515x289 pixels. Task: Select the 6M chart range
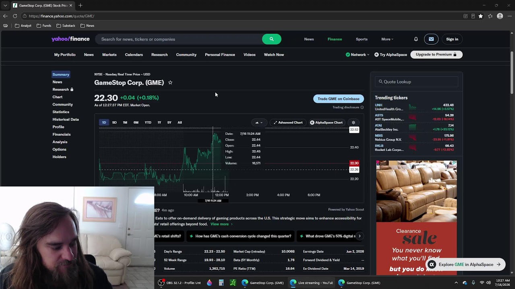136,122
